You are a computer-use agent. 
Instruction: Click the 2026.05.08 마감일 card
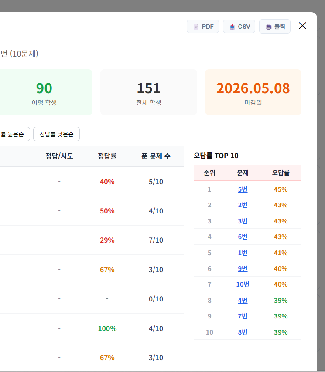253,92
